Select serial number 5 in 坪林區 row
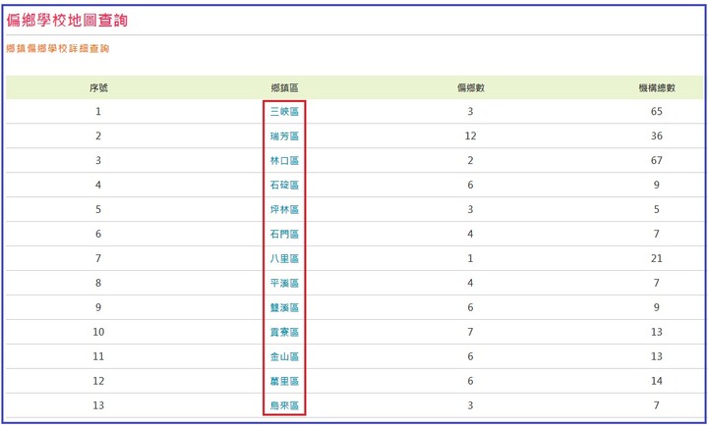The image size is (708, 428). [x=98, y=209]
